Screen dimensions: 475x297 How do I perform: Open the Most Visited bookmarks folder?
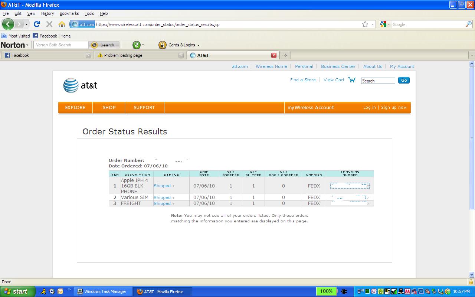(x=16, y=36)
